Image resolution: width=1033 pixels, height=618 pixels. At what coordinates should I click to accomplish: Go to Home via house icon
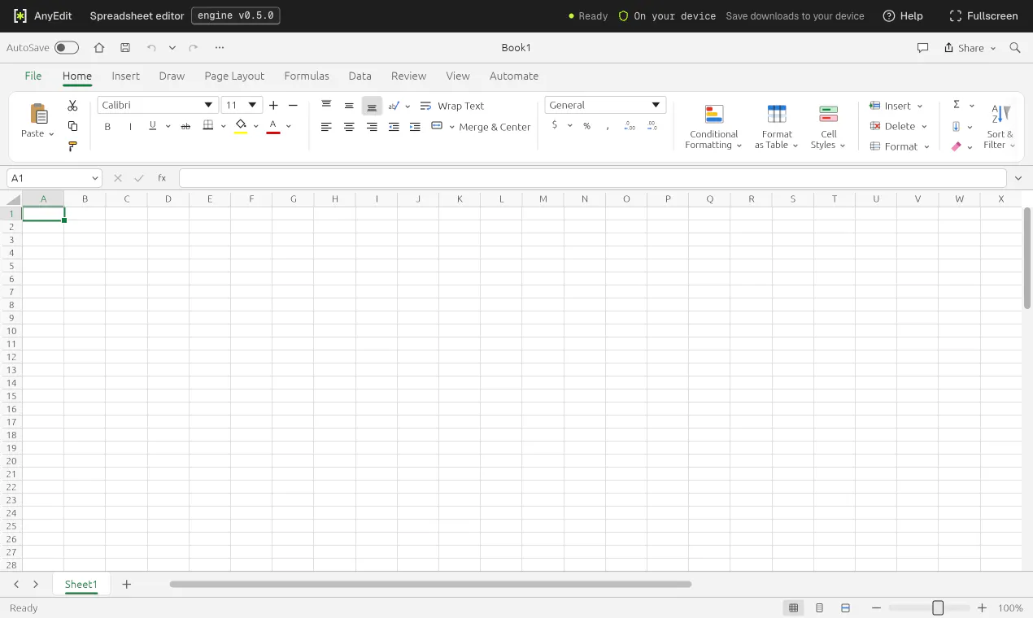(99, 48)
